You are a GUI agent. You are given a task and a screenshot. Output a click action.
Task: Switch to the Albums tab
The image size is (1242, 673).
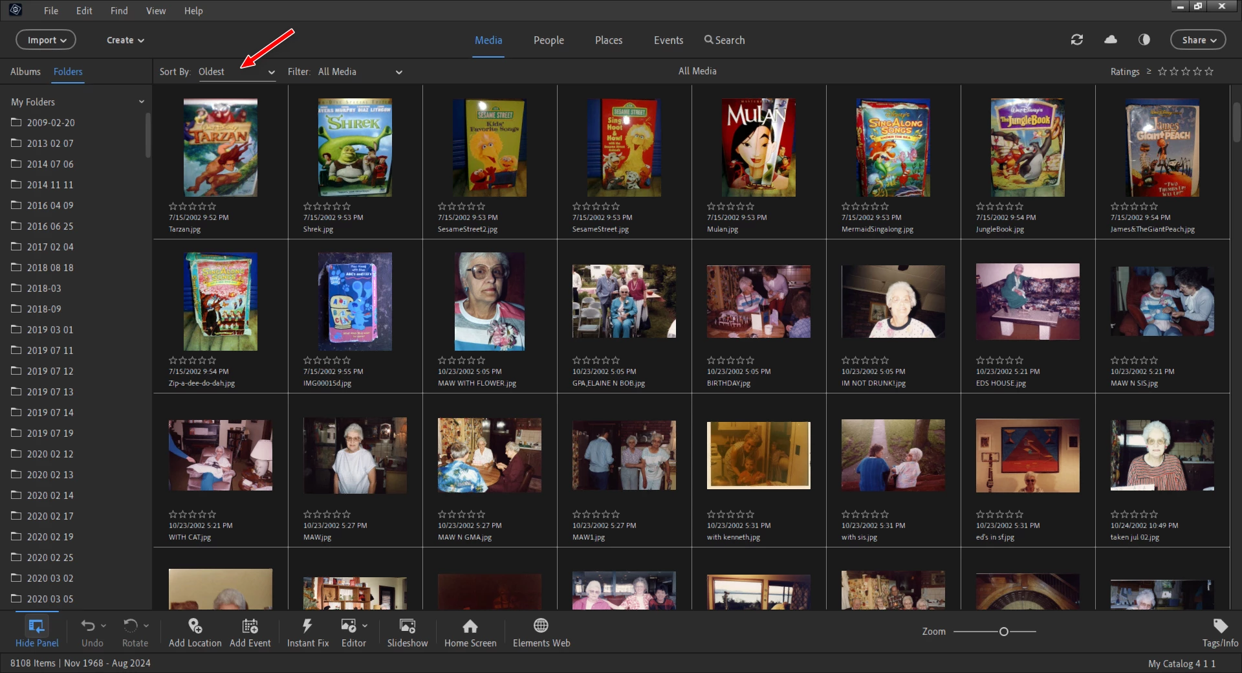(x=25, y=72)
